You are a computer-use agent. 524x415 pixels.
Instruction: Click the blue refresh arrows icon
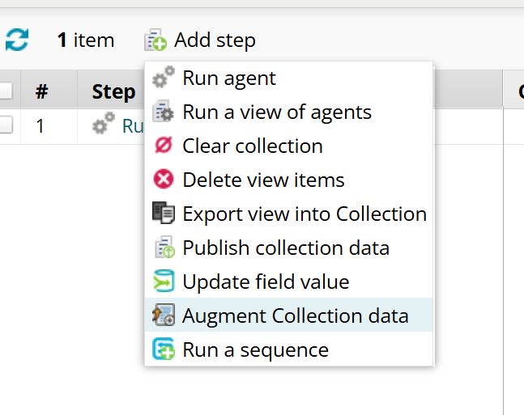[x=17, y=40]
